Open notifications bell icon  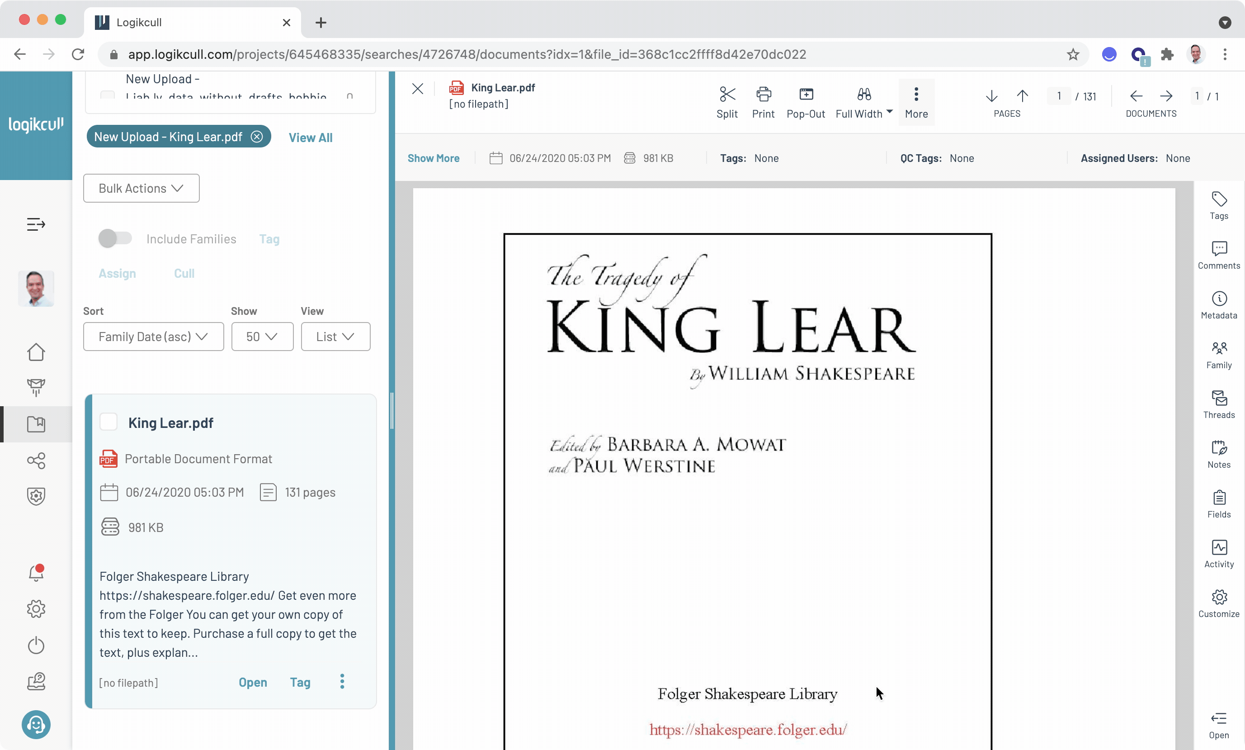[36, 573]
